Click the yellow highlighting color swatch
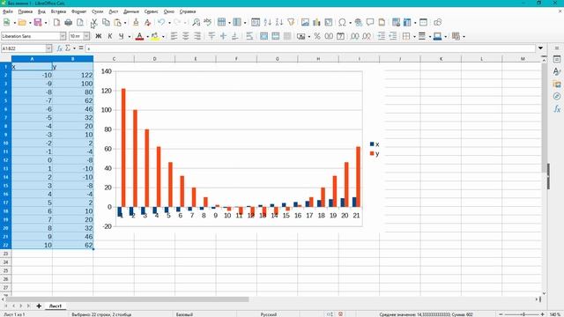 click(x=155, y=36)
